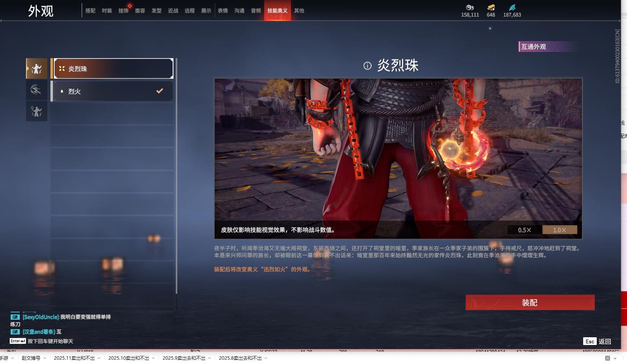Expand the 2025.10卖出和不出 tab dropdown arrow
Image resolution: width=627 pixels, height=364 pixels.
click(153, 358)
